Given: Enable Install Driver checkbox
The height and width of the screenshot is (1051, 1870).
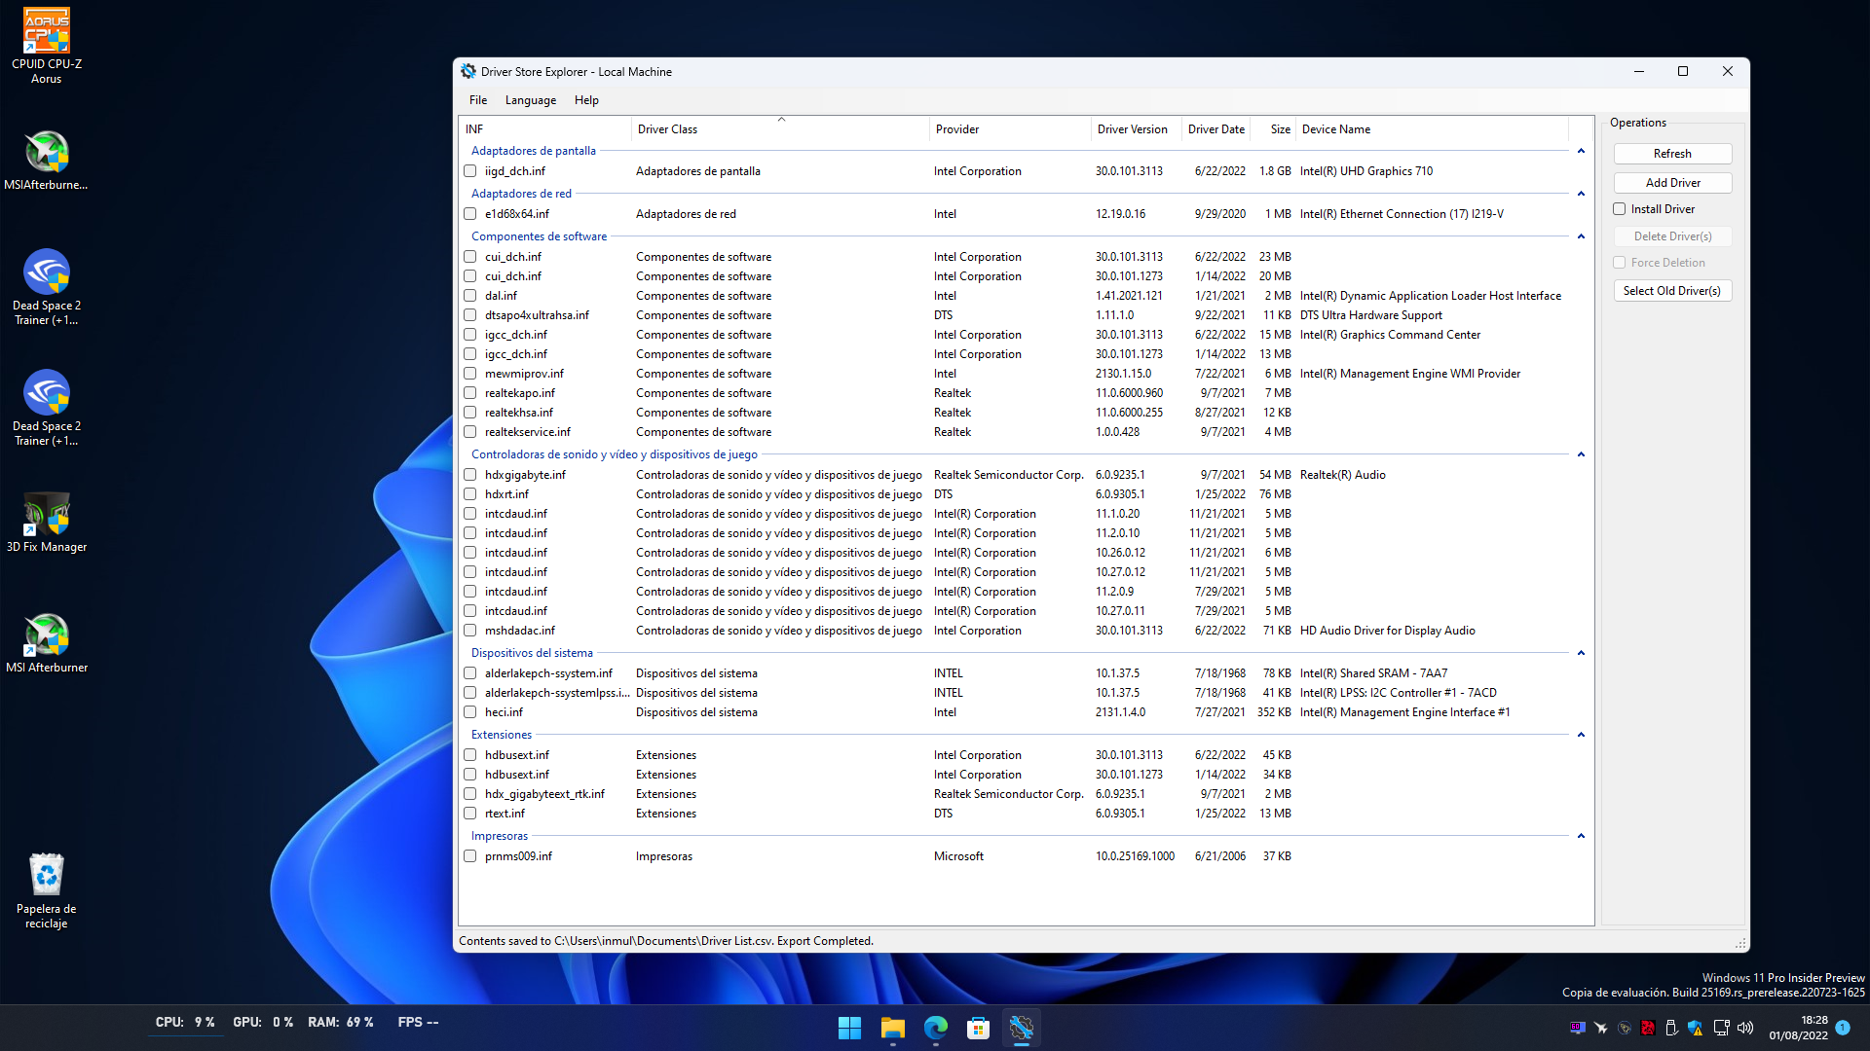Looking at the screenshot, I should pyautogui.click(x=1620, y=209).
